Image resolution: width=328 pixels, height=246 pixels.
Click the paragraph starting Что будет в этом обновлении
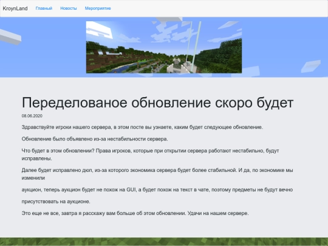click(x=151, y=155)
